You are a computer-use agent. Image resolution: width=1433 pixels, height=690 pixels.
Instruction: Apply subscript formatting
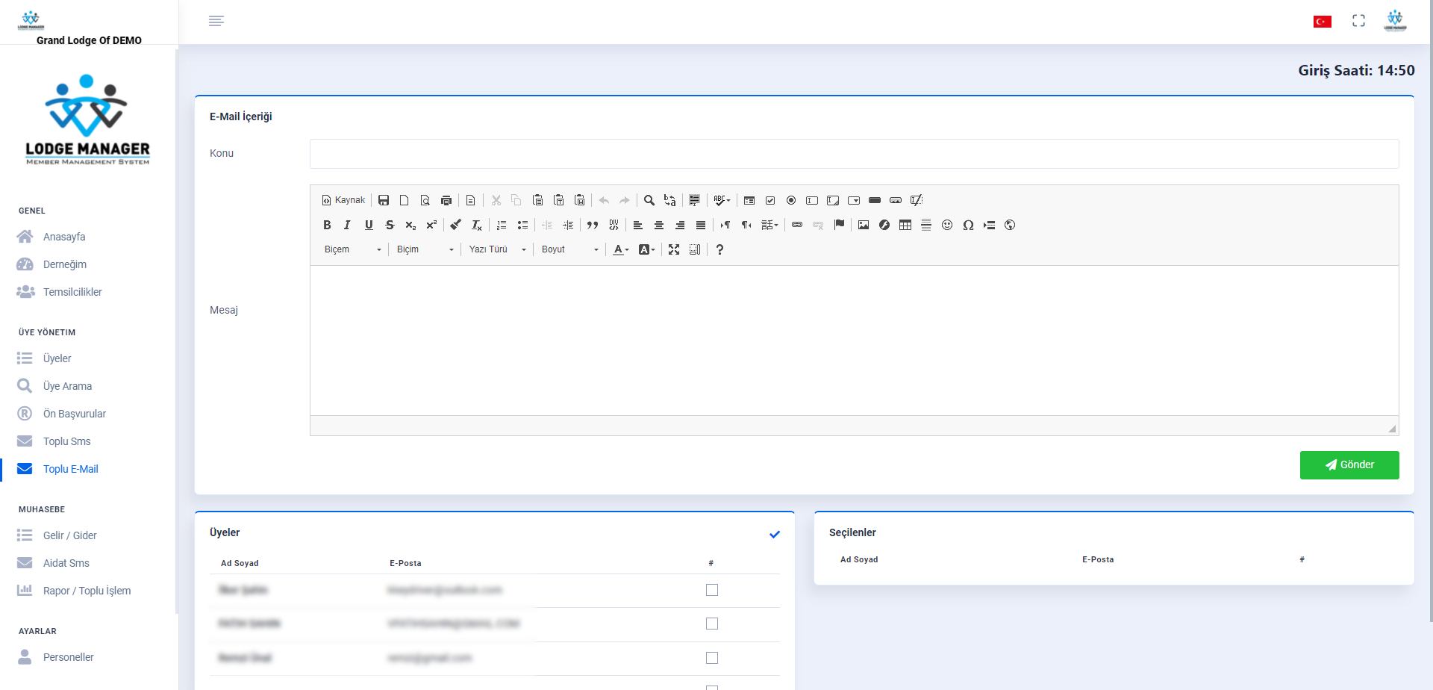[410, 225]
